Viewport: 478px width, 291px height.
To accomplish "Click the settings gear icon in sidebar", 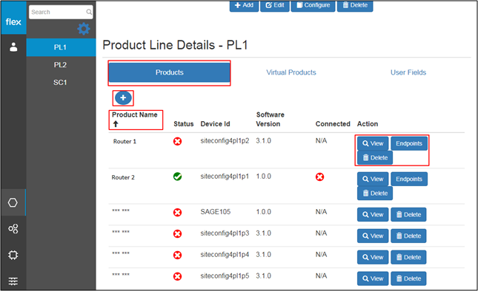I will (x=84, y=29).
